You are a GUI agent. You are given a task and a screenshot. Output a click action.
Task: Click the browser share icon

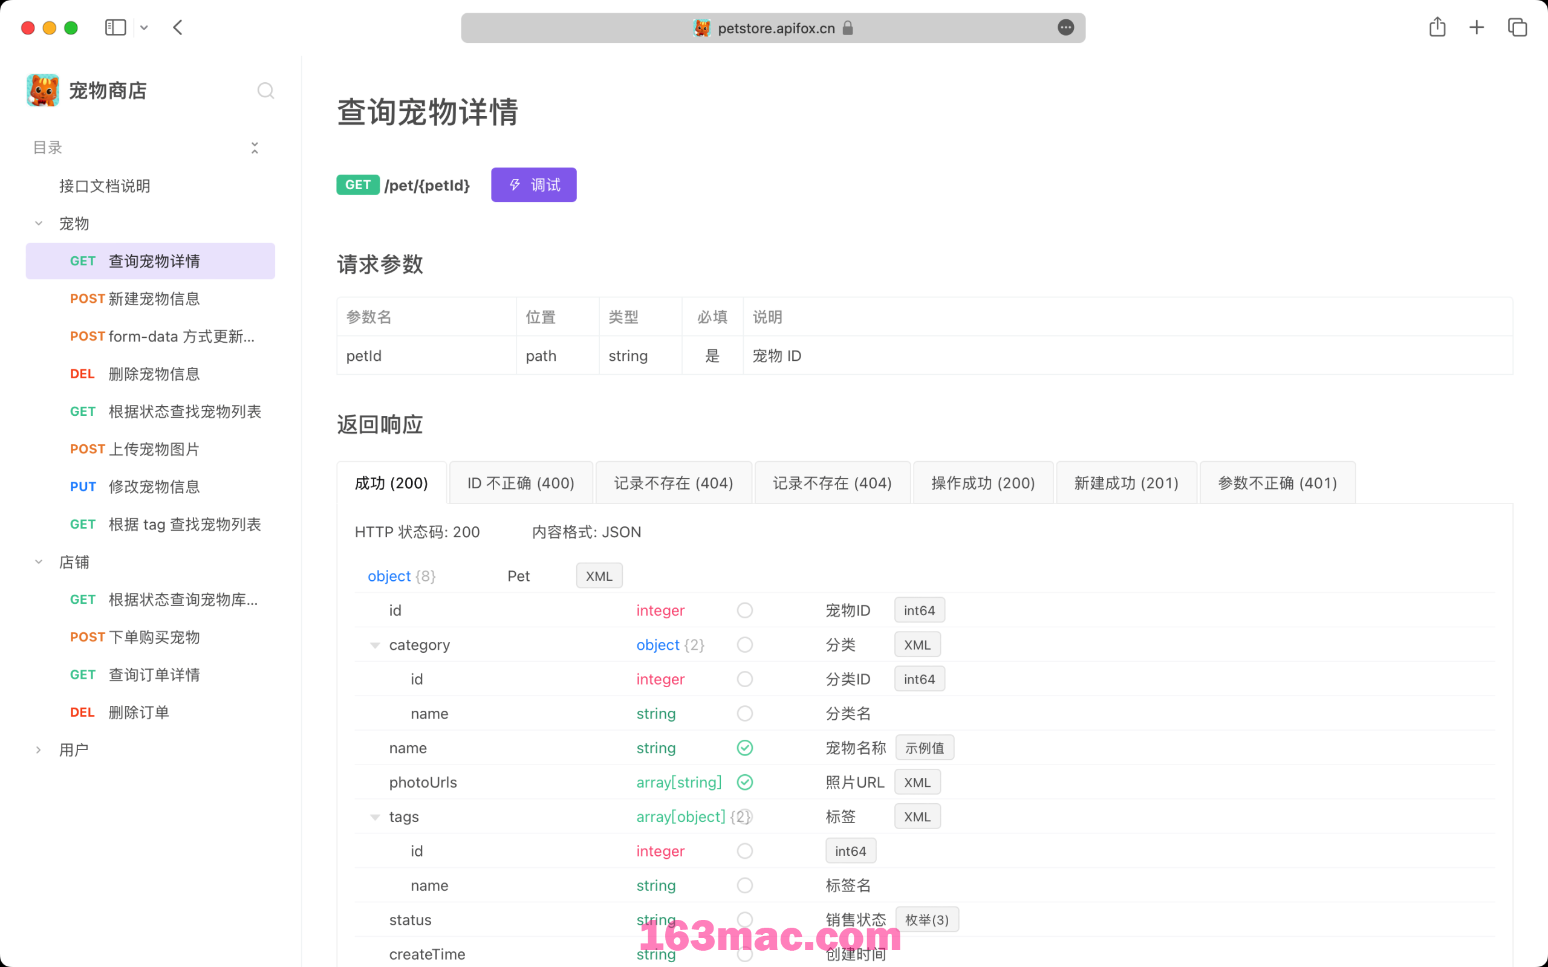coord(1438,28)
